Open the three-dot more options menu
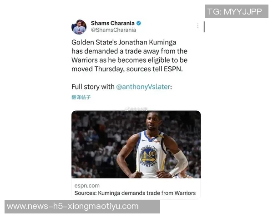Screen dimensions: 273x218 (x=198, y=26)
